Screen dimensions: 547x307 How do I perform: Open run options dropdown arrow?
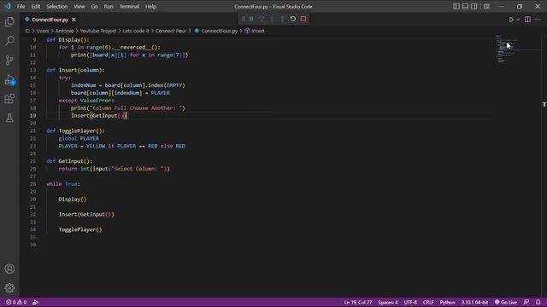pyautogui.click(x=518, y=20)
